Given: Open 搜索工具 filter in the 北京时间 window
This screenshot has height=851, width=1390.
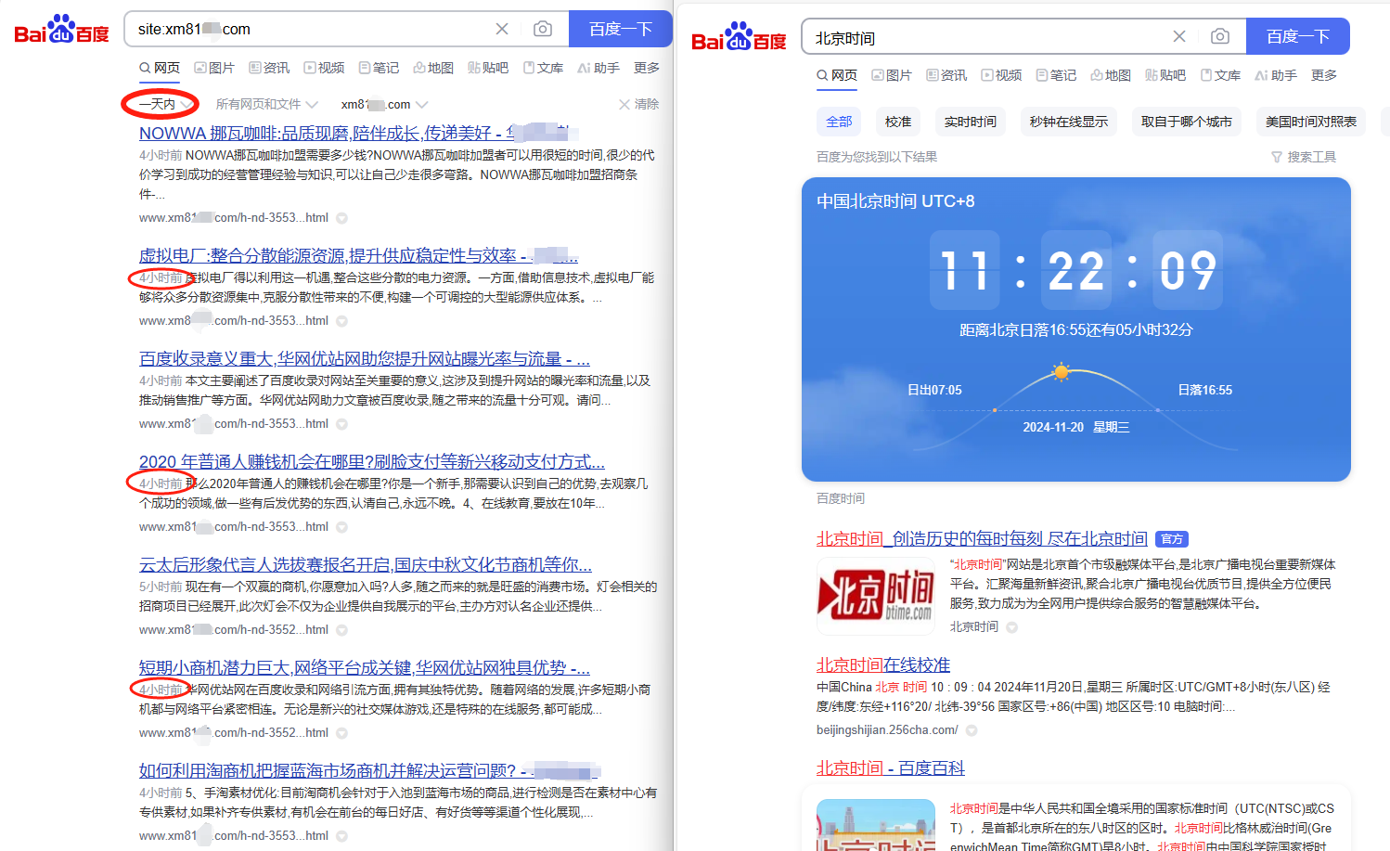Looking at the screenshot, I should (x=1304, y=157).
